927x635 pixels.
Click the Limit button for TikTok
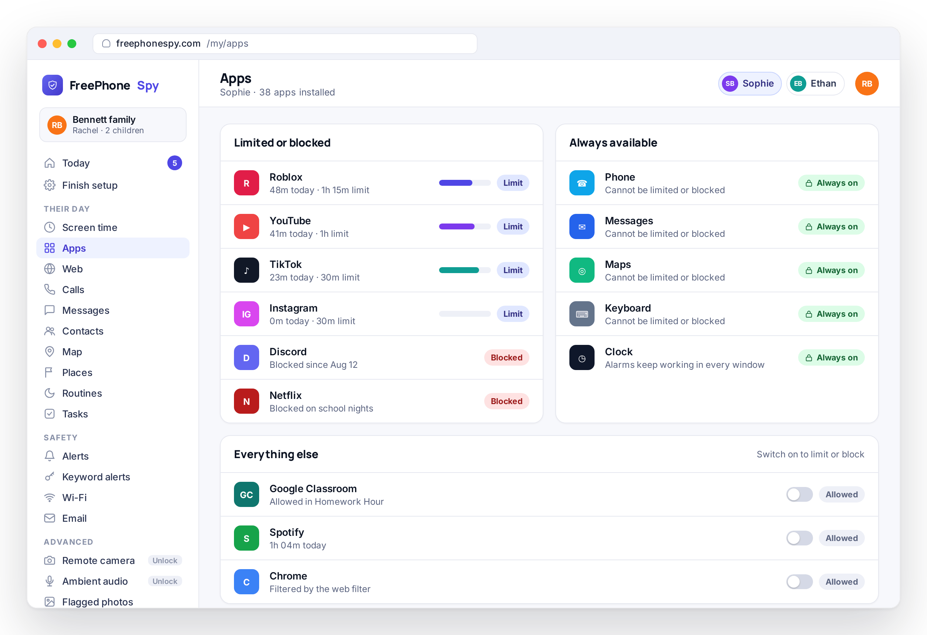[x=513, y=270]
